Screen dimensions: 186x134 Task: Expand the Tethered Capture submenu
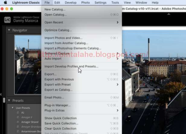click(117, 54)
